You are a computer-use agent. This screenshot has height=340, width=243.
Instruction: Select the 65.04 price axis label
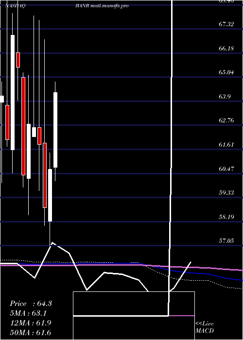click(226, 72)
